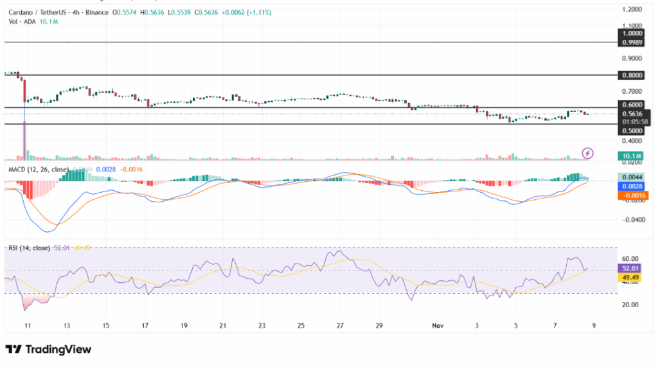Click the 0.6000 horizontal line price tag
The height and width of the screenshot is (365, 658).
point(631,105)
